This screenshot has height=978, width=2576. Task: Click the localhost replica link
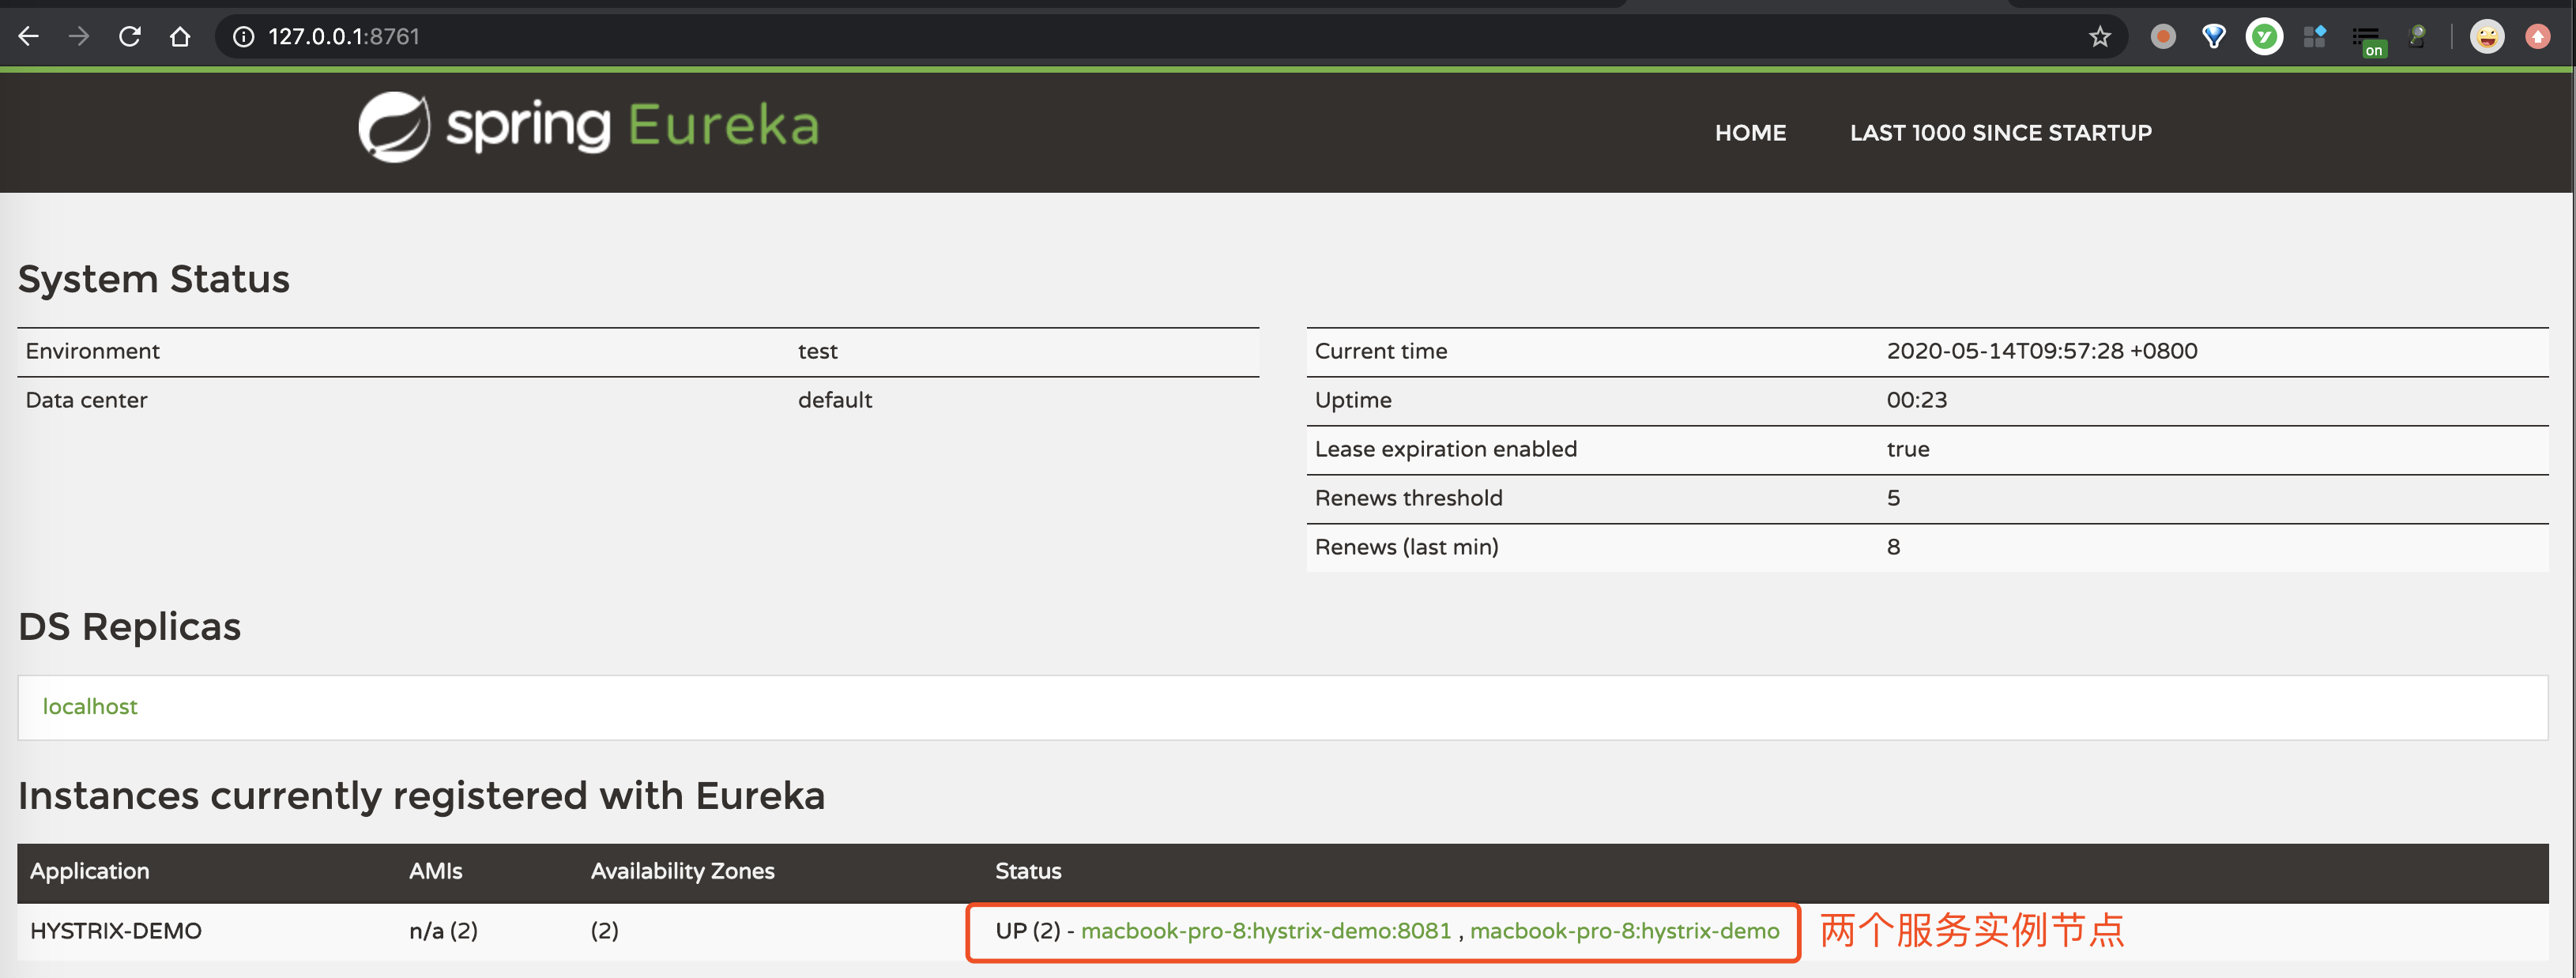(90, 706)
